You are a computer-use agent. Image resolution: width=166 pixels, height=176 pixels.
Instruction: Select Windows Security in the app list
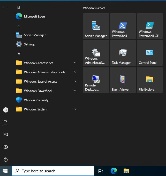click(36, 100)
